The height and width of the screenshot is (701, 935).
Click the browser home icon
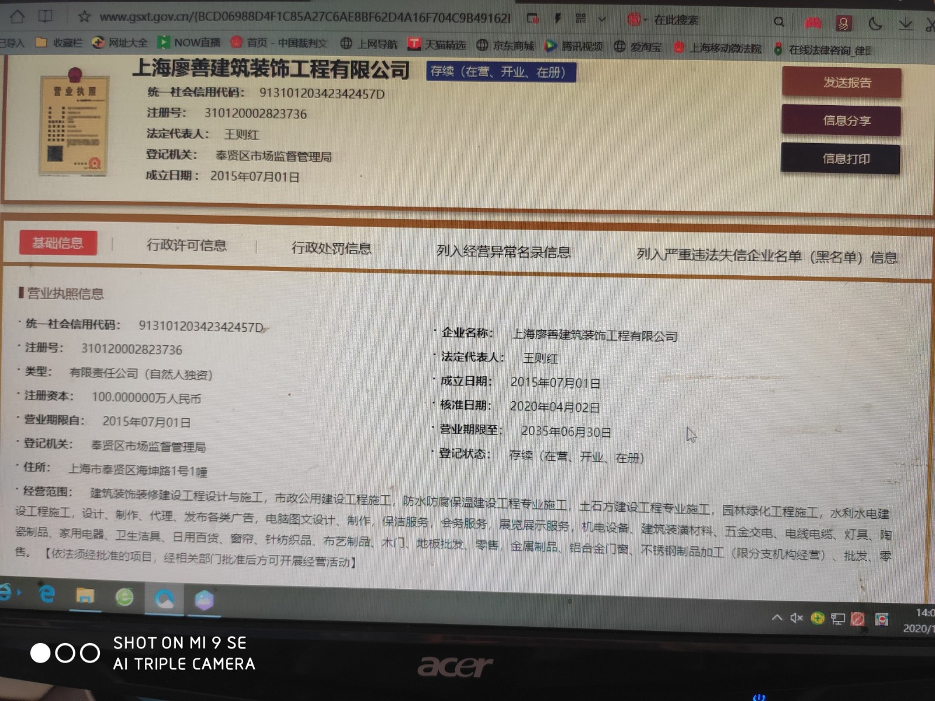[17, 16]
